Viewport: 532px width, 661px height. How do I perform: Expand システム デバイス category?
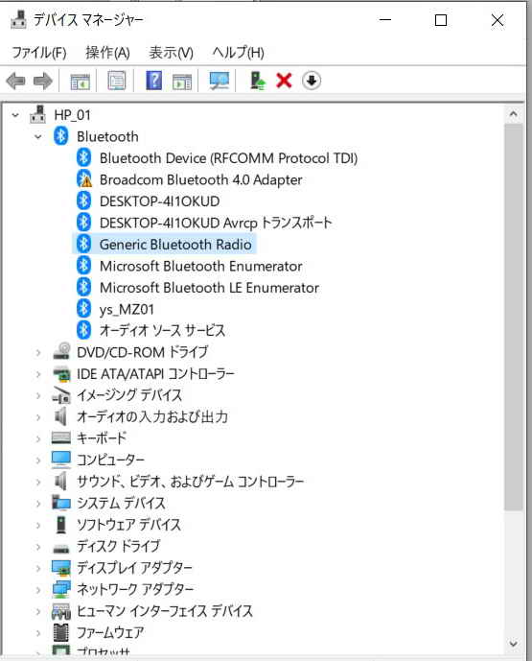pos(38,504)
